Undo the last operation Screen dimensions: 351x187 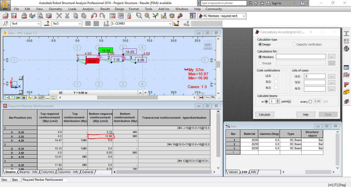(94, 16)
